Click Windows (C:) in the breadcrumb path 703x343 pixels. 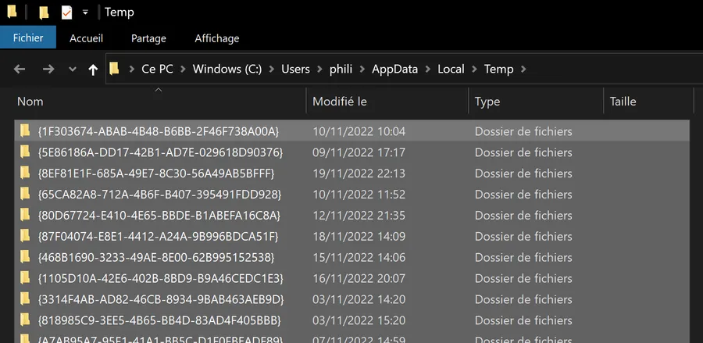coord(227,69)
